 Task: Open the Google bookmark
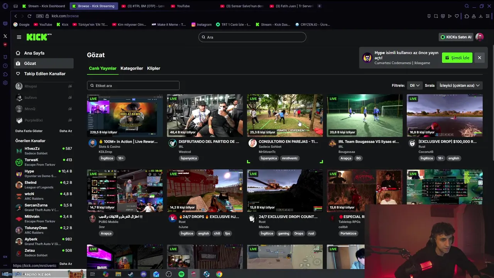click(21, 24)
